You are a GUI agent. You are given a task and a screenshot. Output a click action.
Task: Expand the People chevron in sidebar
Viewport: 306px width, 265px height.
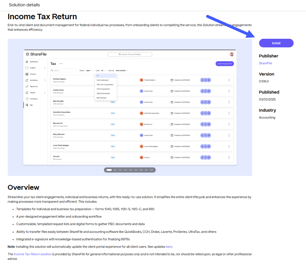[45, 93]
